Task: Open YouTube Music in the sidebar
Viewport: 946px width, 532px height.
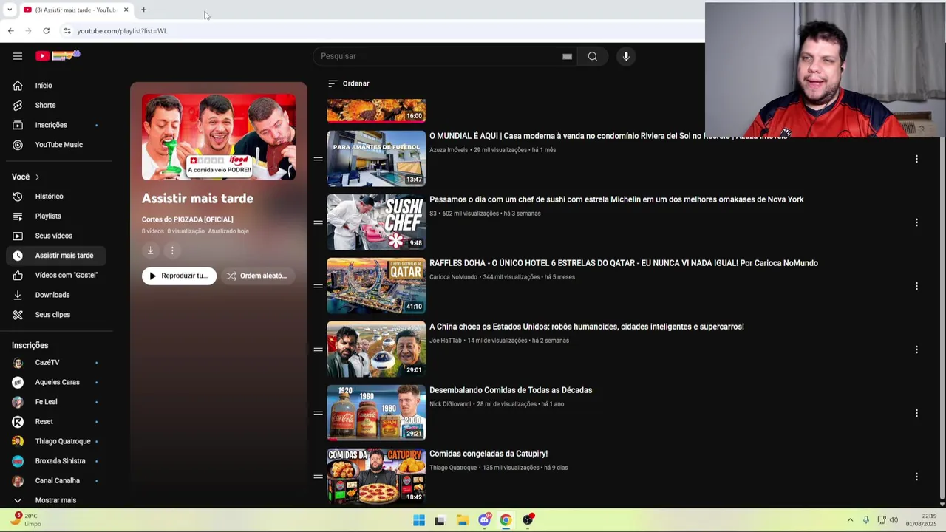Action: [x=58, y=145]
